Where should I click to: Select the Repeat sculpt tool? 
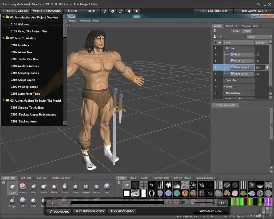tap(86, 188)
